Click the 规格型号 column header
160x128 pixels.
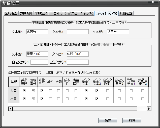[x=33, y=82]
